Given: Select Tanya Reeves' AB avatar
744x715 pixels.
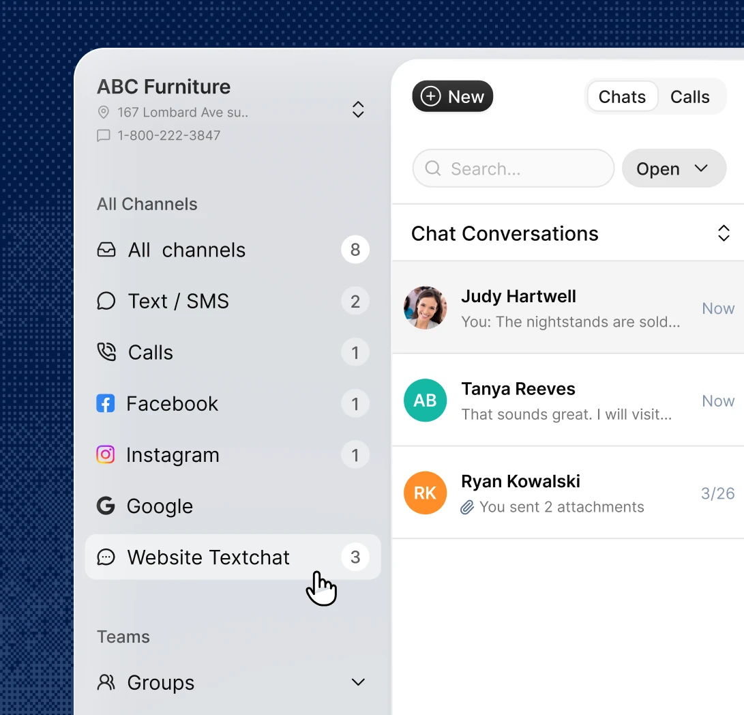Looking at the screenshot, I should (425, 400).
